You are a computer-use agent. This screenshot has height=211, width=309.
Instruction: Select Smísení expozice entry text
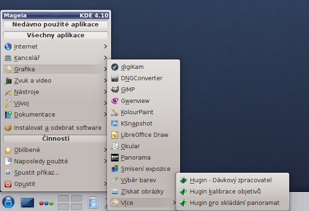[x=146, y=169]
